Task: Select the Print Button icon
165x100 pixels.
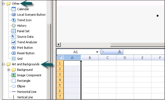Action: coord(14,48)
